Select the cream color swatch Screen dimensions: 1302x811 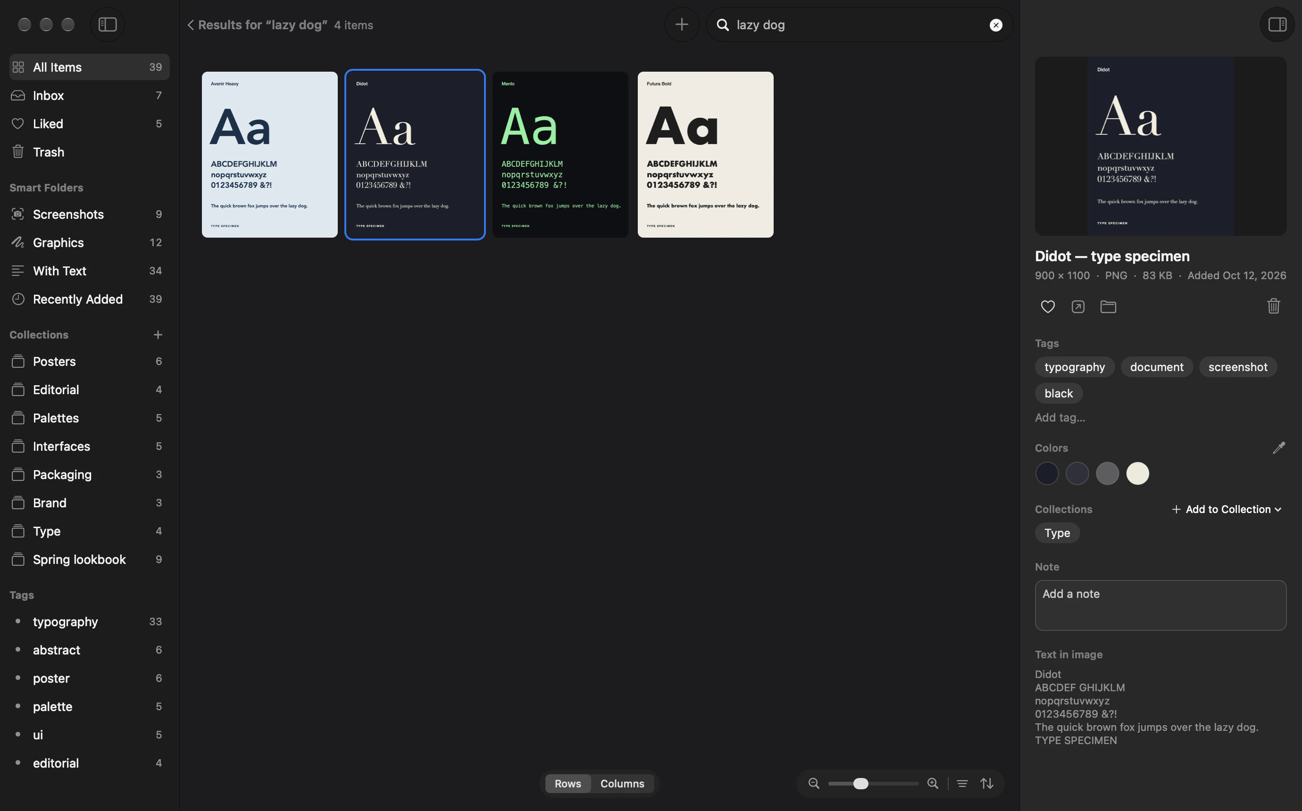(1137, 473)
